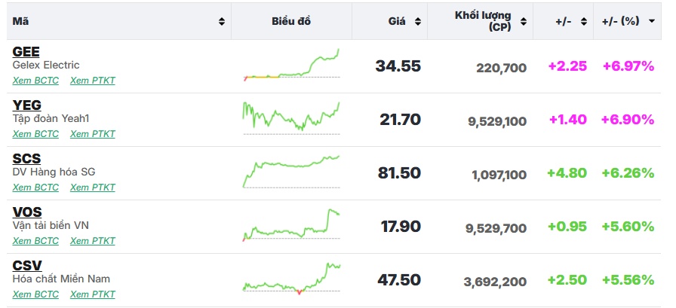Sort by Khối lượng (CP) arrows
This screenshot has height=308, width=676.
(524, 21)
